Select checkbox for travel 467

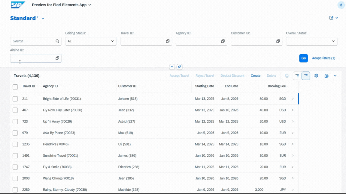tap(15, 110)
